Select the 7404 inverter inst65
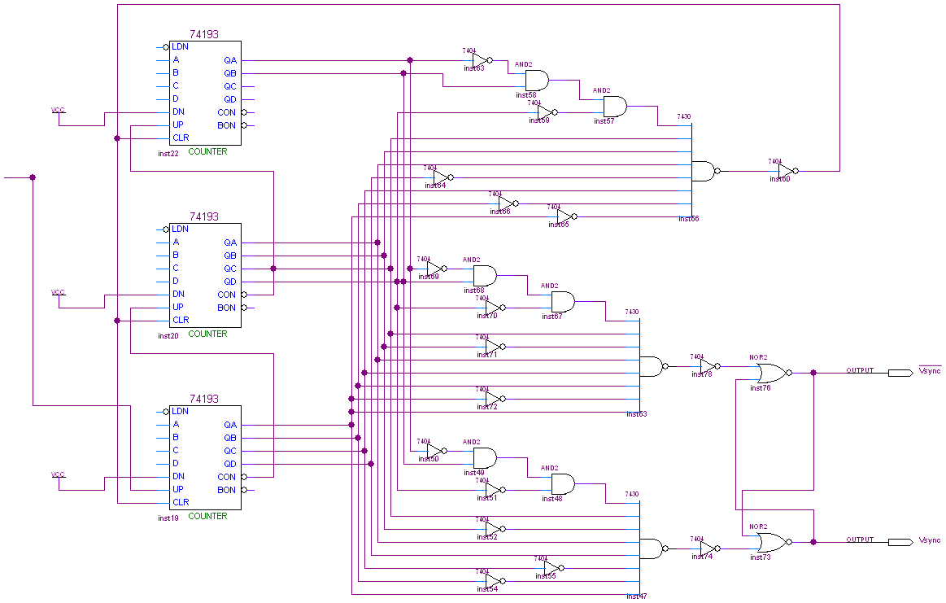The height and width of the screenshot is (603, 946). tap(565, 216)
